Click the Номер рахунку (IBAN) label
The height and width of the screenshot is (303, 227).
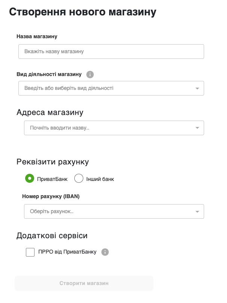pos(51,196)
